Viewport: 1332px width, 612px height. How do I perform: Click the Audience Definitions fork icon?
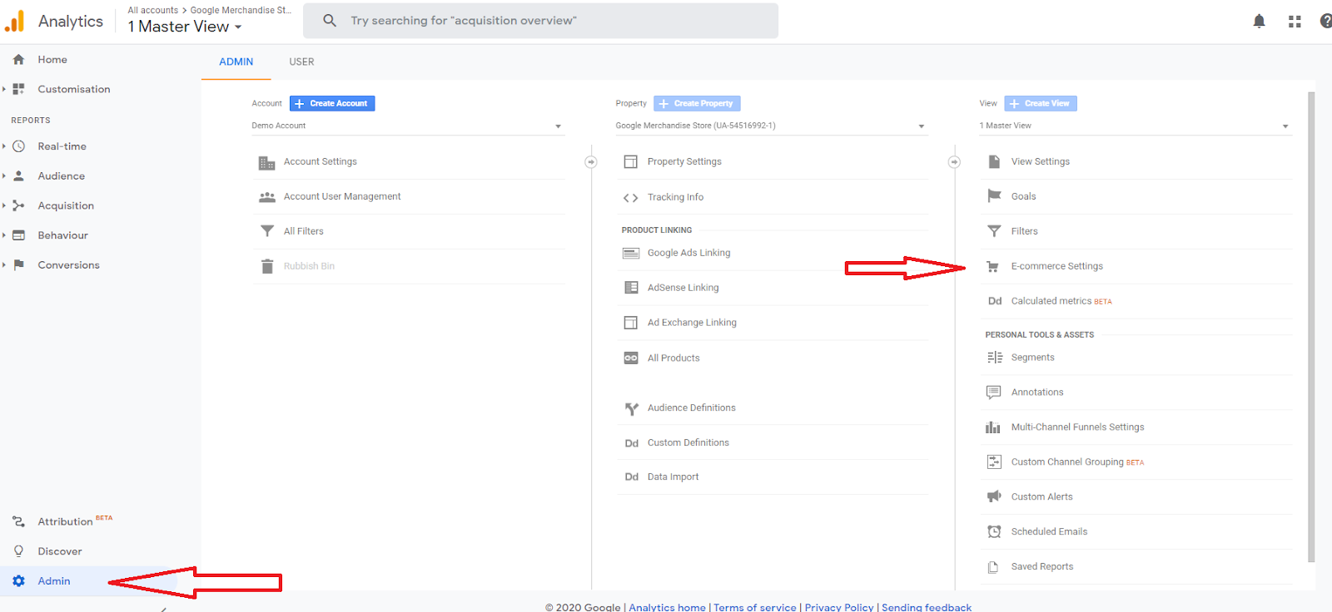(631, 408)
